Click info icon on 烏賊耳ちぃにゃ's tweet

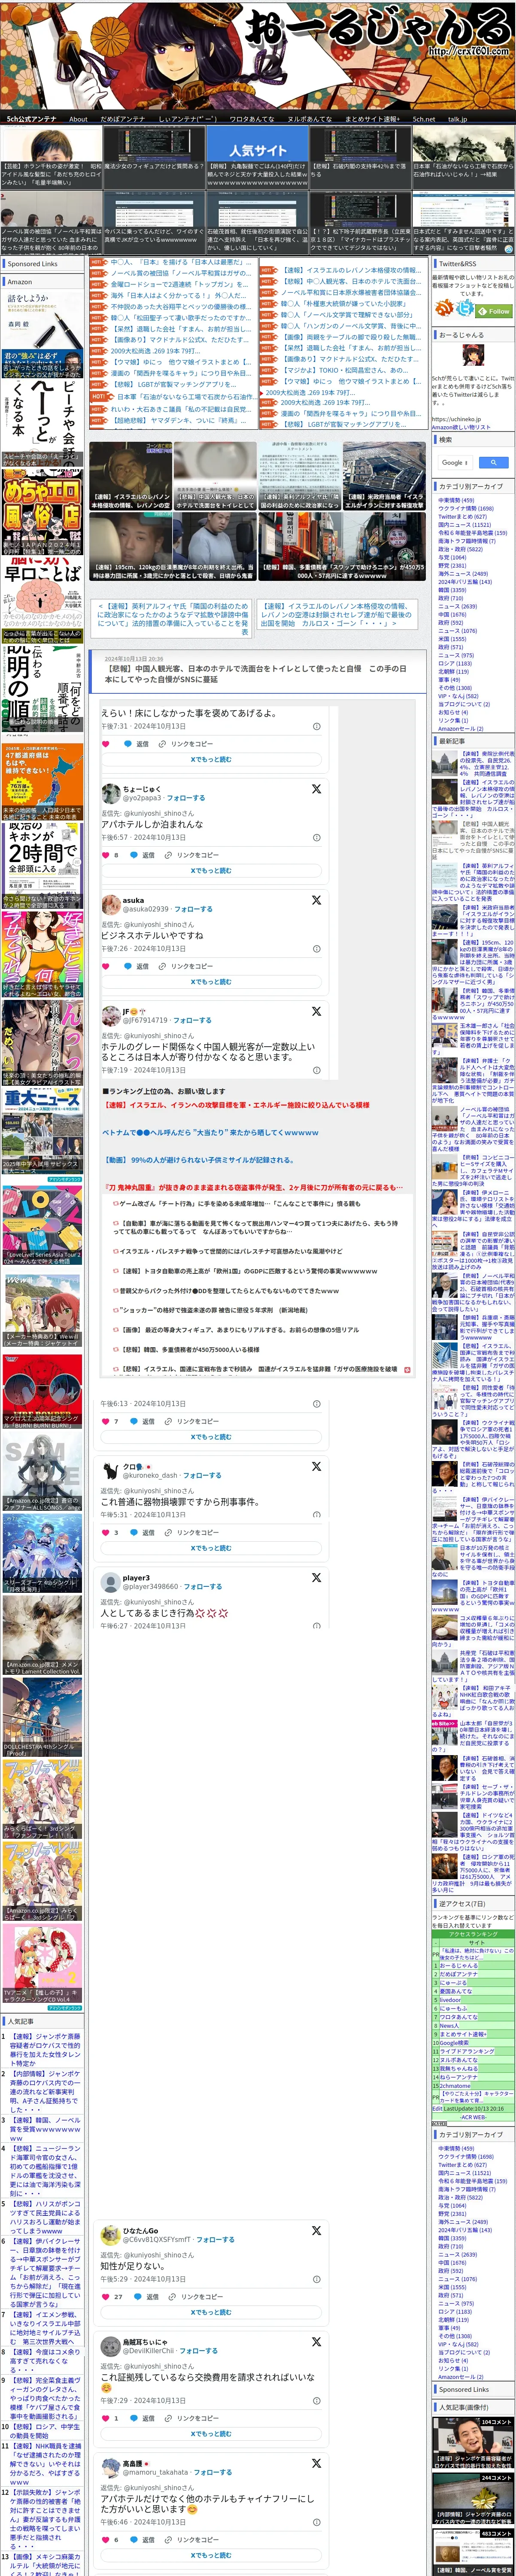click(317, 2400)
